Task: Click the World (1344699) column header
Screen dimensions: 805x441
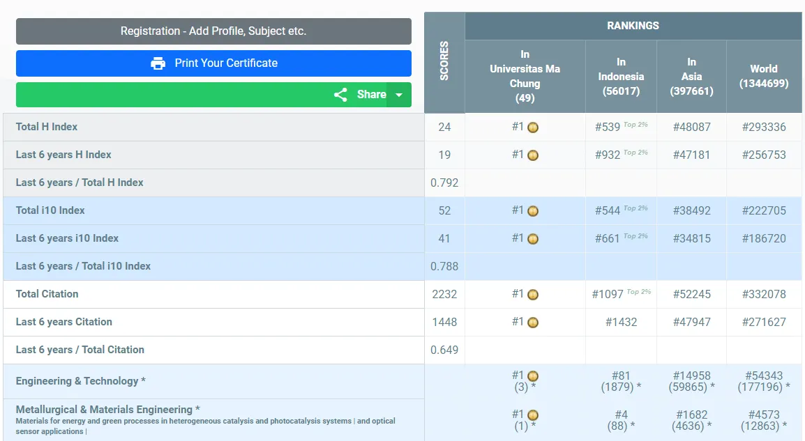Action: tap(764, 76)
